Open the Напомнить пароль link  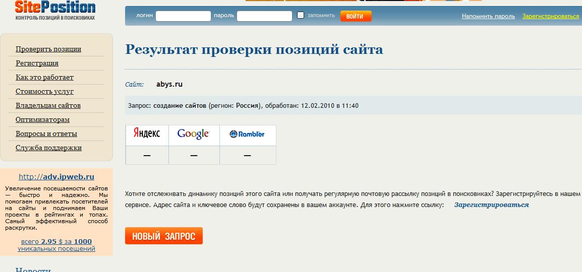(x=488, y=16)
